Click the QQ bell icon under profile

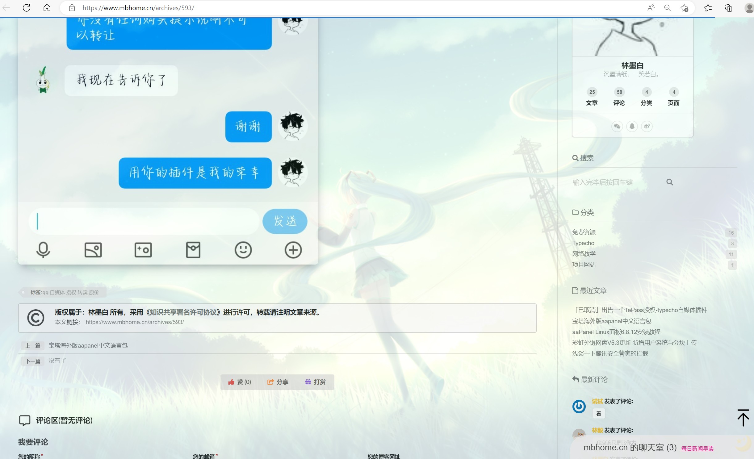[x=632, y=126]
